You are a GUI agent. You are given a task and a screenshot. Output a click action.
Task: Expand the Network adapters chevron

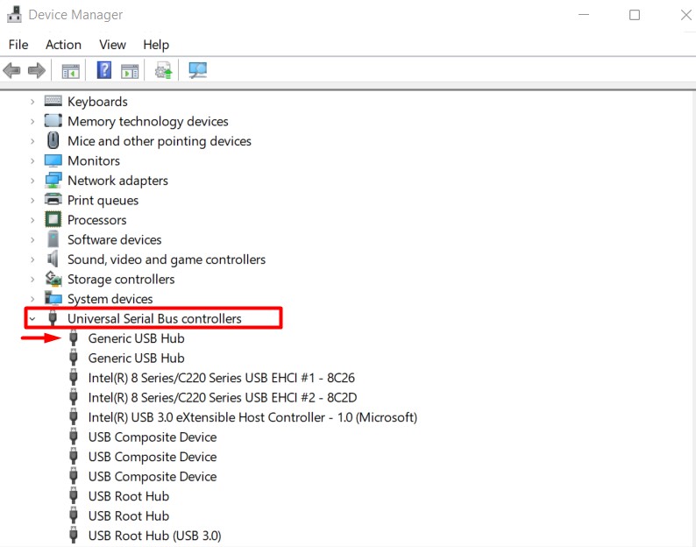[32, 181]
